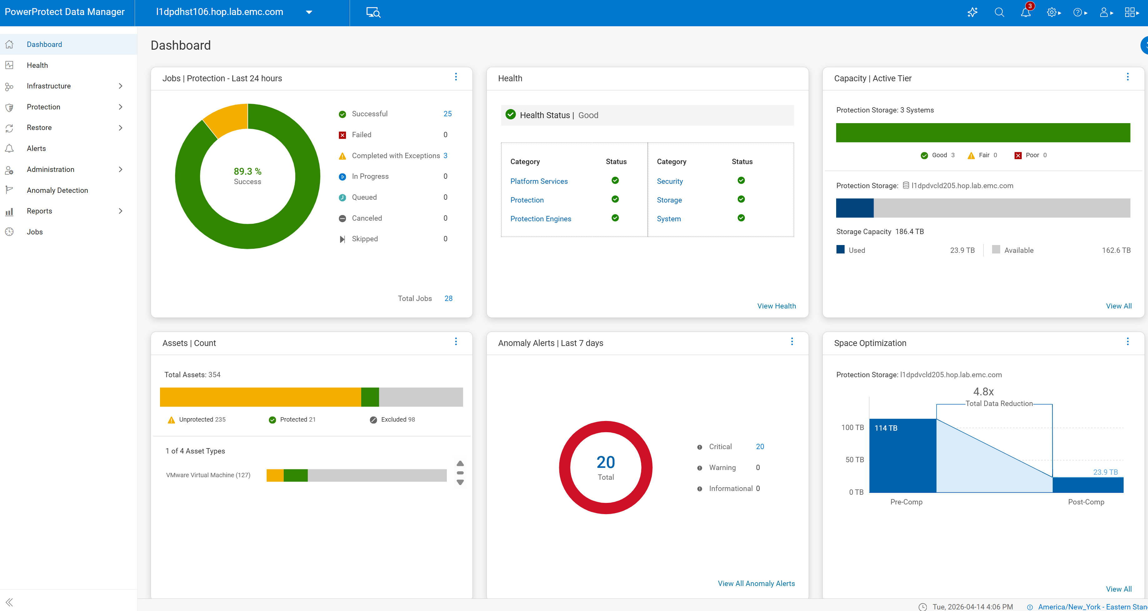Select Anomaly Detection in the sidebar

pos(69,190)
